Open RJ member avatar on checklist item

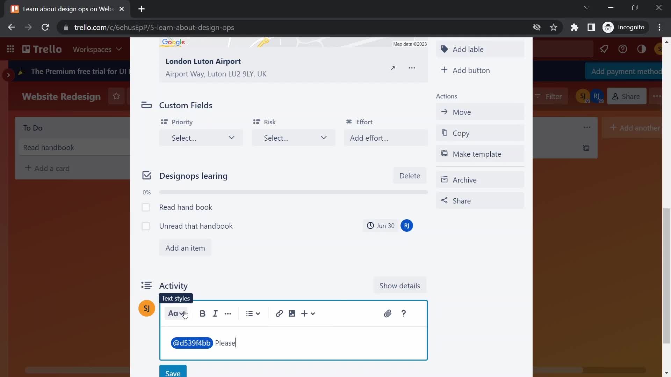tap(407, 226)
